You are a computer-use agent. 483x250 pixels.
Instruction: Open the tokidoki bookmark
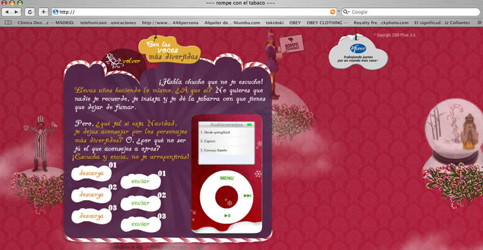275,22
